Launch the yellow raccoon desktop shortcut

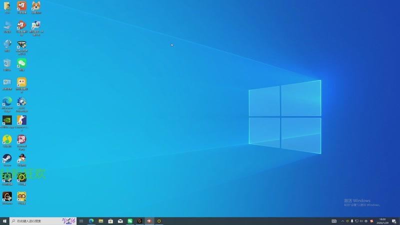coord(21,198)
